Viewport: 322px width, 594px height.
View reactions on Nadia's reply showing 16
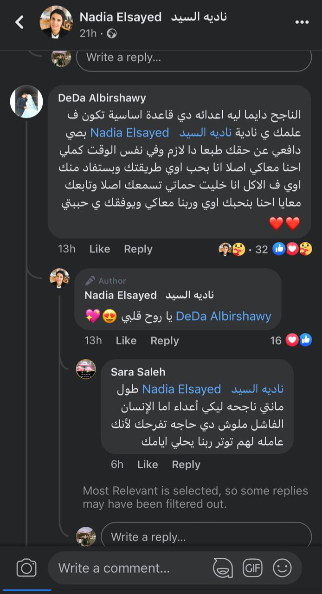[299, 341]
